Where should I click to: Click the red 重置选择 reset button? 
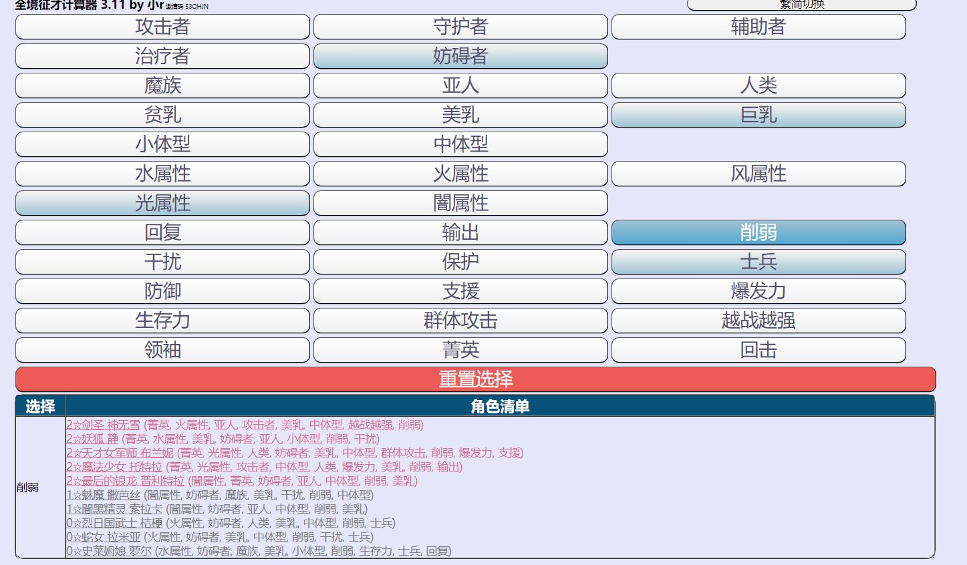475,379
